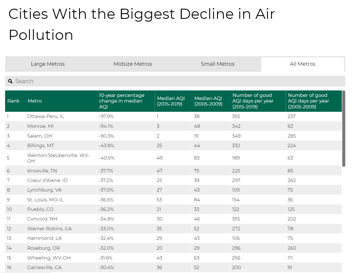Sort by good AQI days (2005-2009) header
This screenshot has width=353, height=273.
click(x=308, y=101)
